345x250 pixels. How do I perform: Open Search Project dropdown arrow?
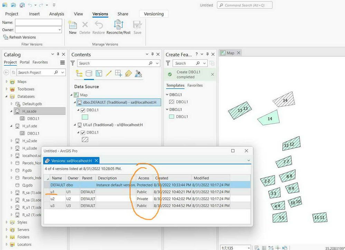63,72
